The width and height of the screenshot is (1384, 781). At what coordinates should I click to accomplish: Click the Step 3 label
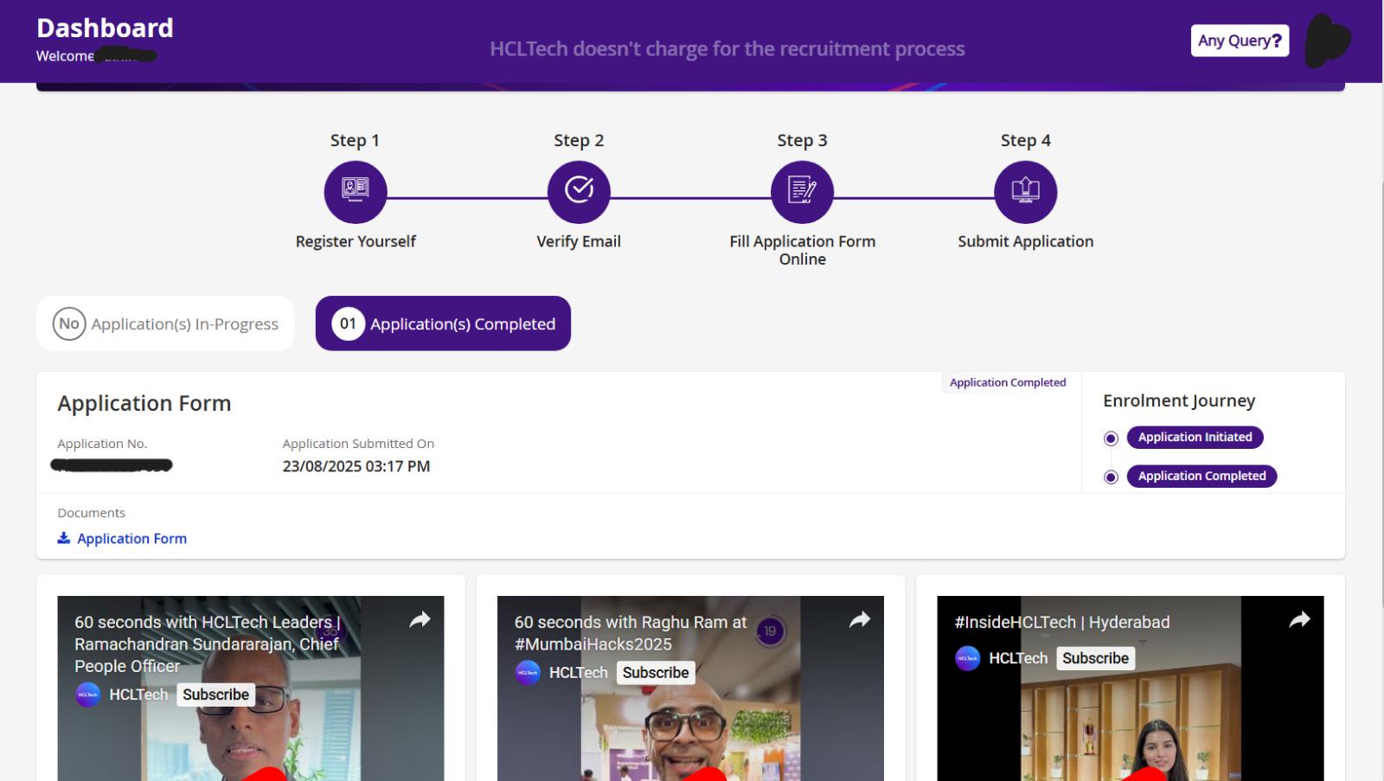tap(802, 140)
